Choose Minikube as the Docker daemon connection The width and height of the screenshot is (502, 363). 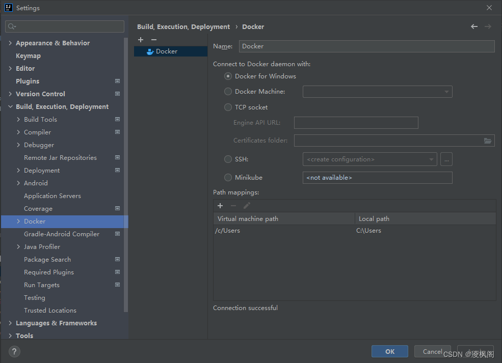[x=228, y=177]
